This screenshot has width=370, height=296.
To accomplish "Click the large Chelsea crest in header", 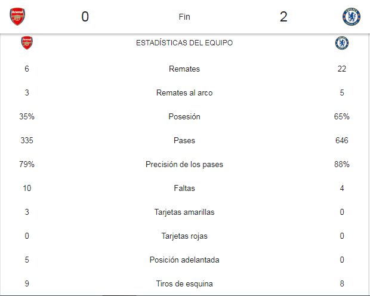I will tap(351, 17).
